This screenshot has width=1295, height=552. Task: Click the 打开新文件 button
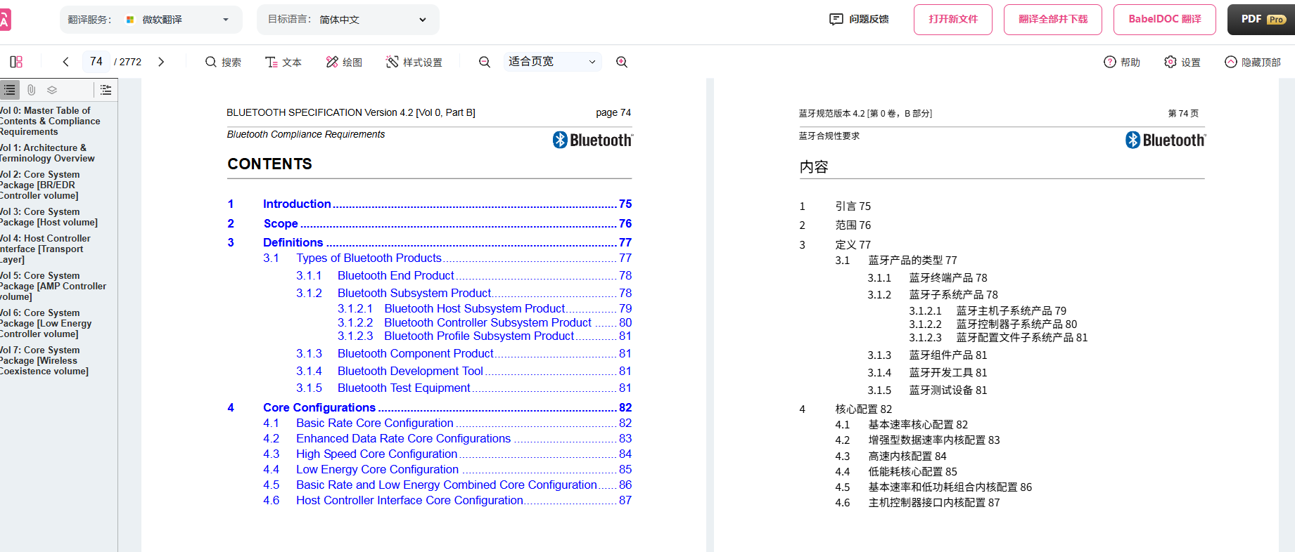tap(952, 20)
